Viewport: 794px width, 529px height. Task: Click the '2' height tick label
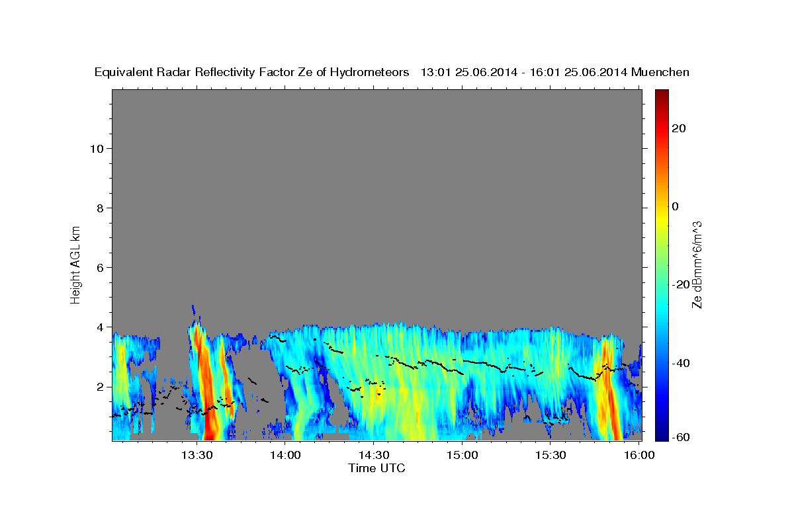tap(100, 386)
